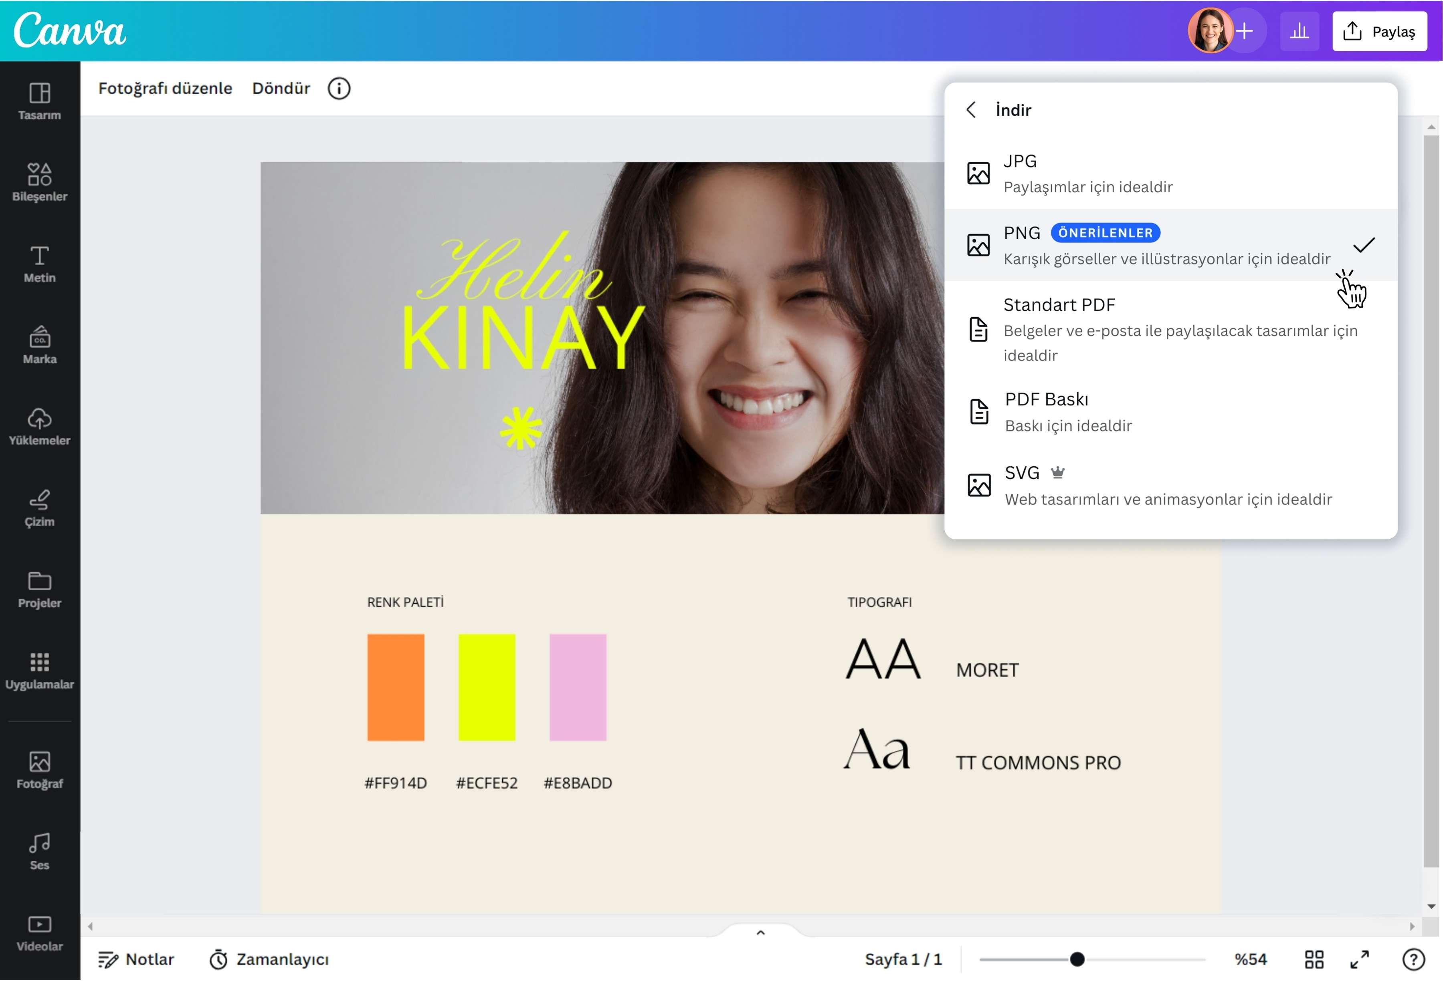Add a collaborator with plus icon
This screenshot has width=1443, height=981.
(1244, 30)
